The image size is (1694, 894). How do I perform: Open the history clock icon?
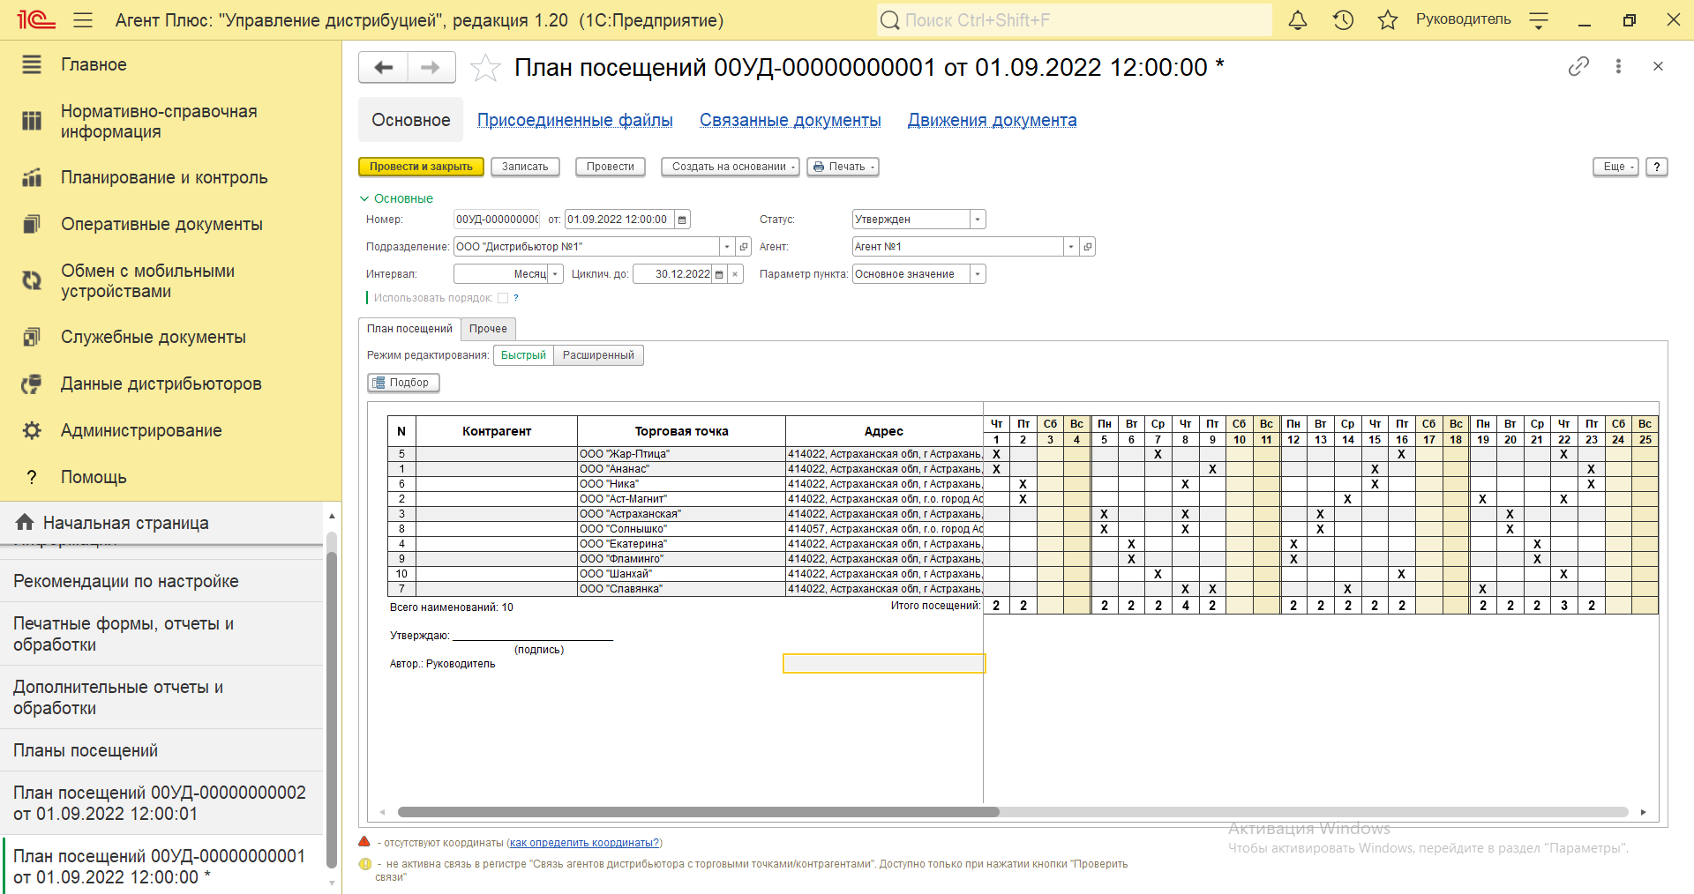point(1343,20)
